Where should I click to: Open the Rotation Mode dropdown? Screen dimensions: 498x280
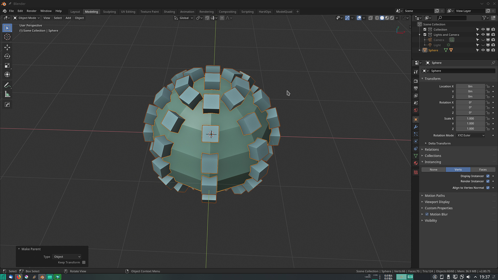coord(471,135)
